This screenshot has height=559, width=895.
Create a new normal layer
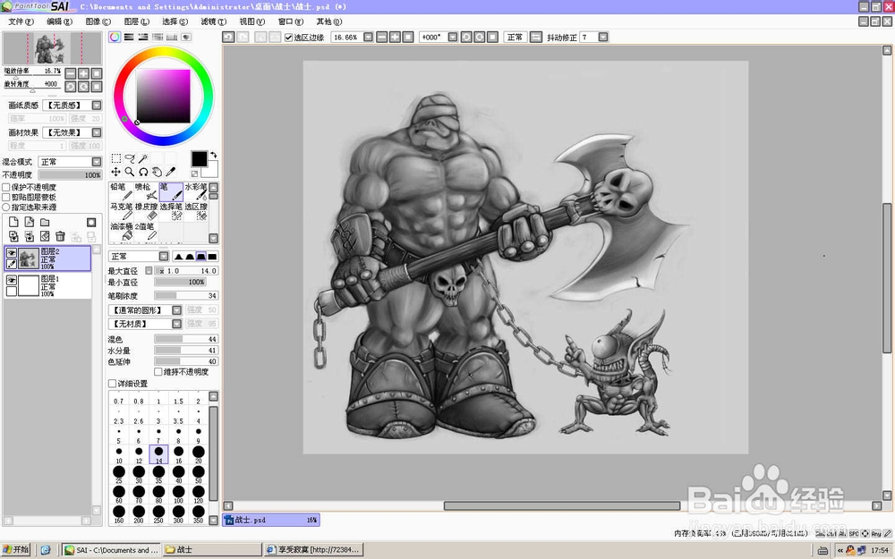coord(13,222)
